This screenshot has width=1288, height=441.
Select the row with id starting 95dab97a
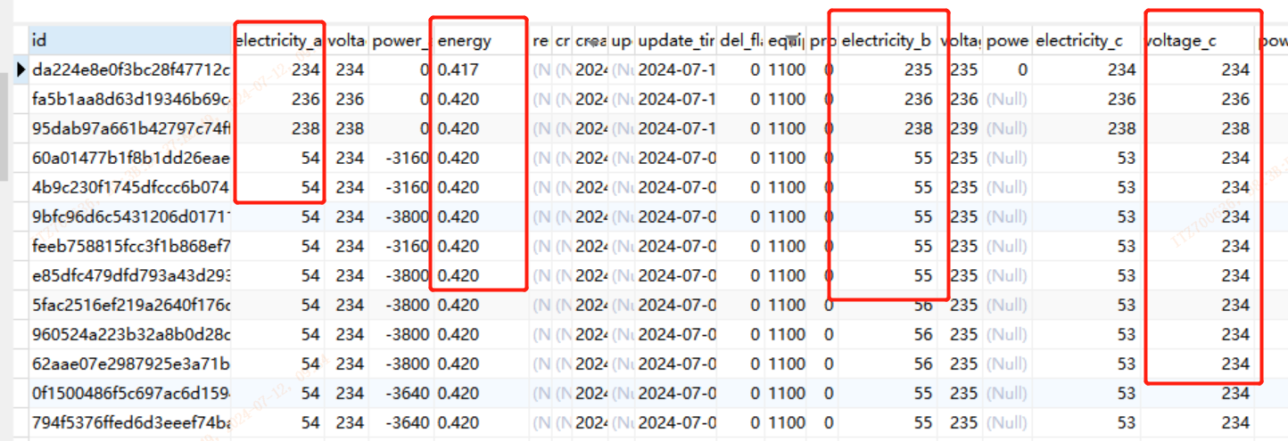tap(130, 128)
